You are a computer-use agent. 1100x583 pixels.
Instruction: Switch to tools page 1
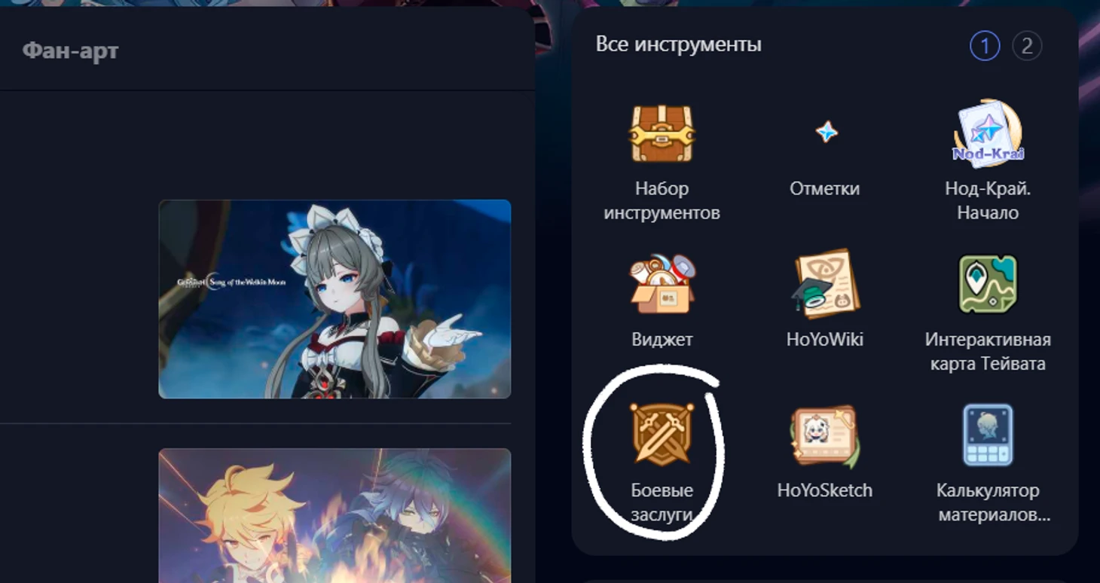point(985,46)
